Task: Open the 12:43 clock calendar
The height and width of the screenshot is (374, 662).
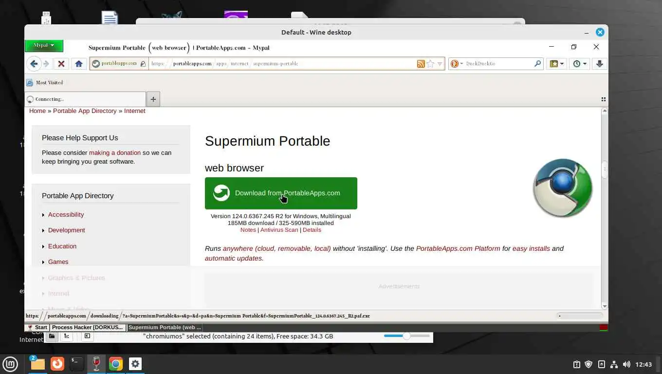Action: pos(644,364)
